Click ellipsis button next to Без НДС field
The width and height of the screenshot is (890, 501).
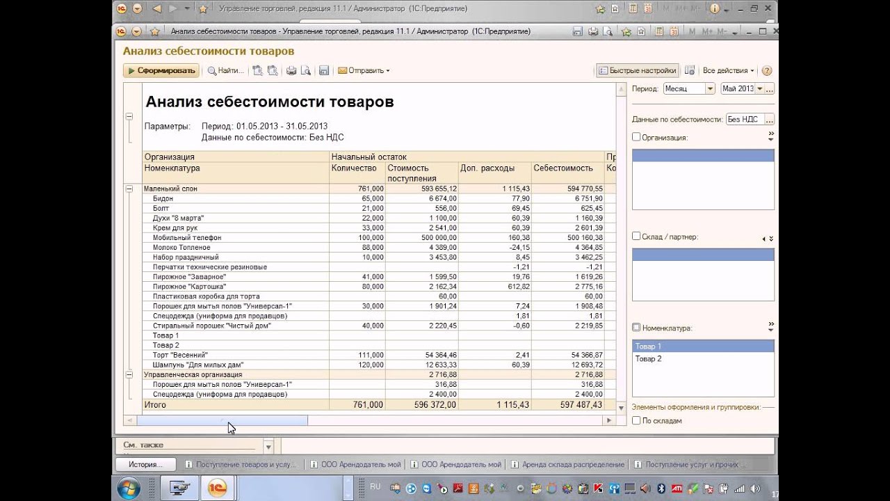(770, 120)
